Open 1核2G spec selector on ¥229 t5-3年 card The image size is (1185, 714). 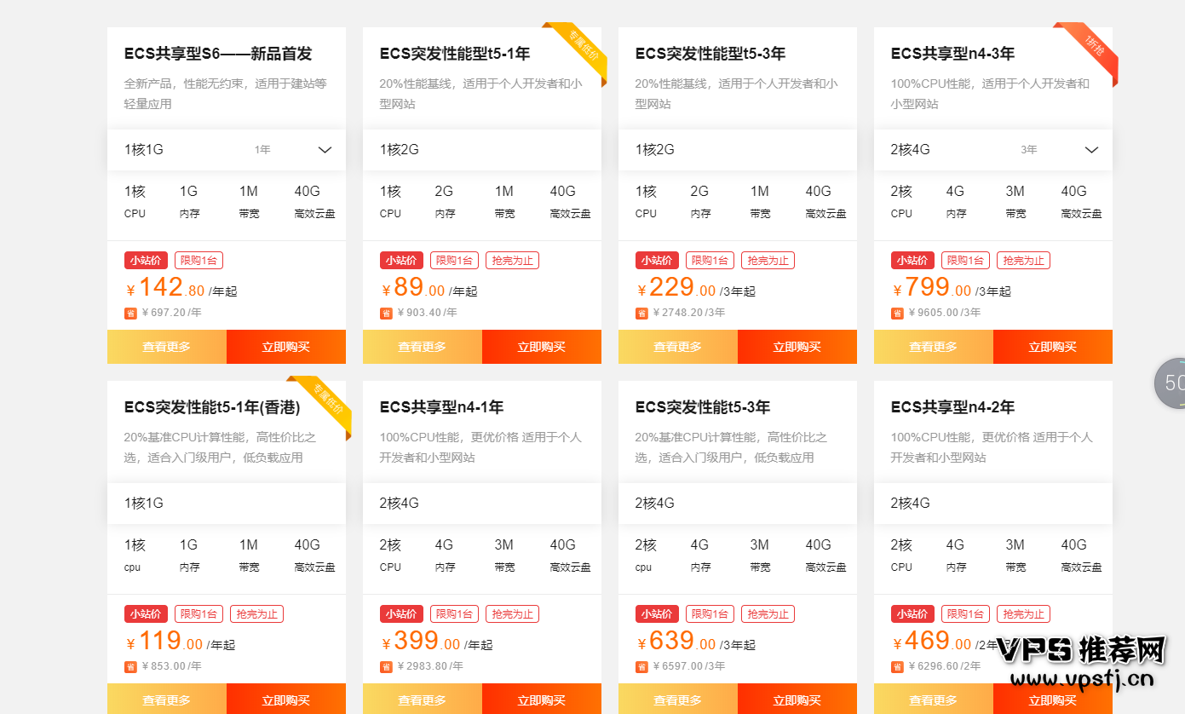point(738,150)
